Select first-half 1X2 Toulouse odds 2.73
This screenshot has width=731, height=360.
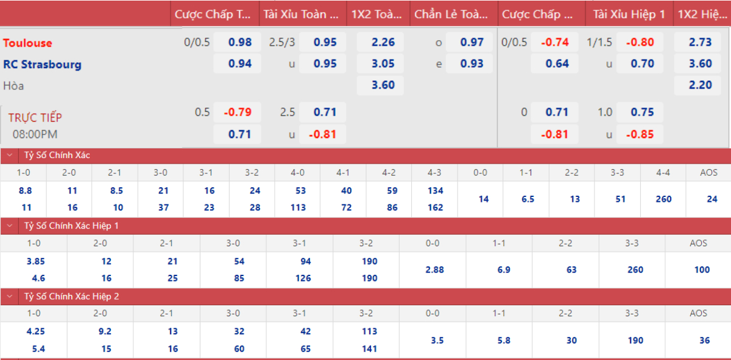tap(700, 43)
